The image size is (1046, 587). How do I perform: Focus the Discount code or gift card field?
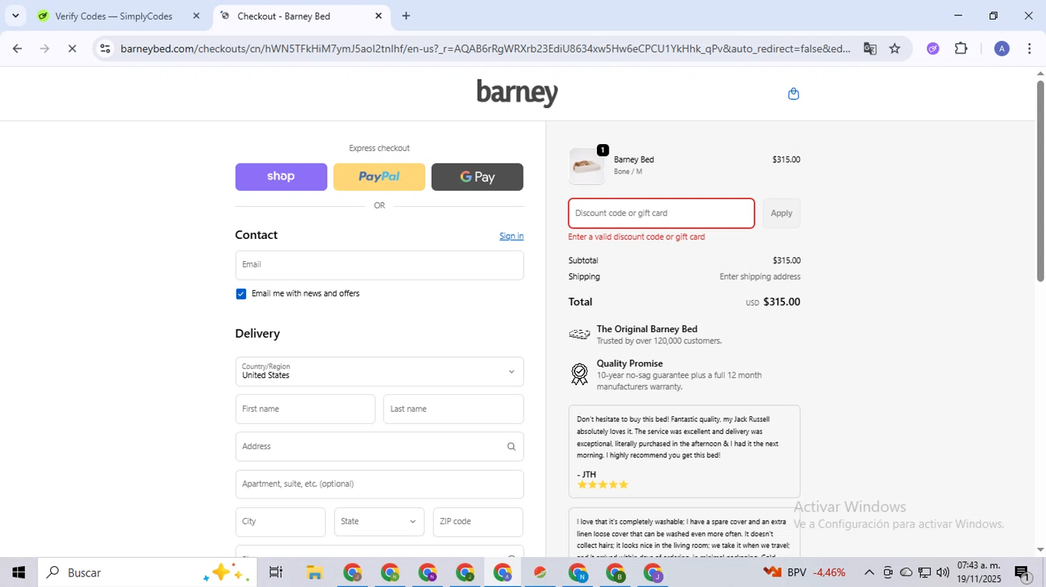tap(661, 213)
